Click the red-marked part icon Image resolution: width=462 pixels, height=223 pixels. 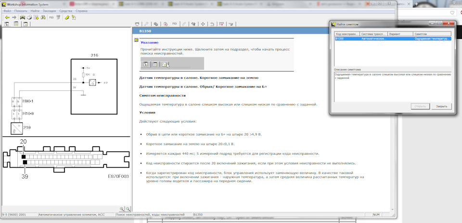pyautogui.click(x=165, y=24)
